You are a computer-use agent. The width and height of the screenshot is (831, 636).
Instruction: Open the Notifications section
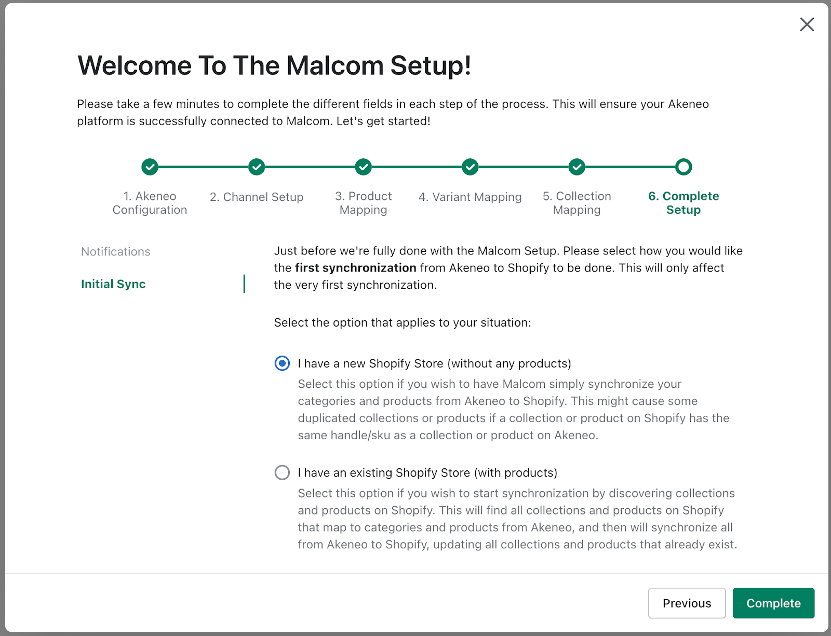(115, 251)
